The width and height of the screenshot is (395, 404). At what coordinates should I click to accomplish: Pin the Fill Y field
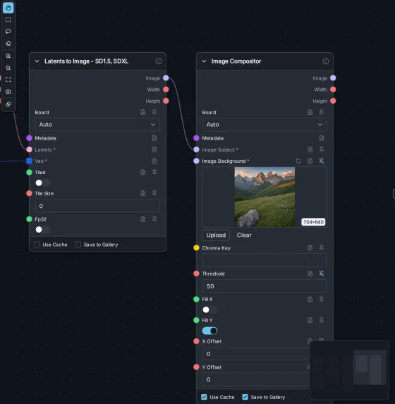321,320
